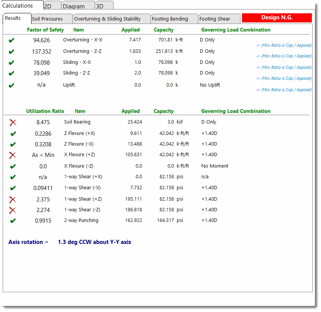Switch to the 3D tab
Screen dimensions: 321x312
(x=100, y=6)
